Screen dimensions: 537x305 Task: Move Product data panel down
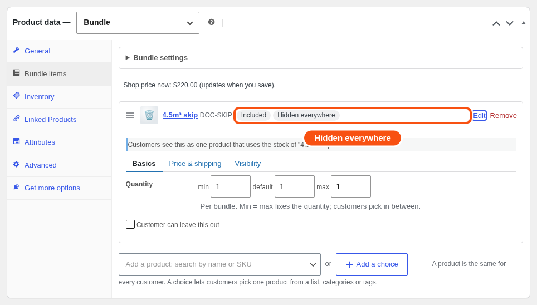[x=510, y=23]
